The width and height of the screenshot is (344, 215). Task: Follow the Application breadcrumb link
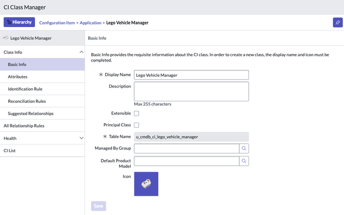point(91,23)
